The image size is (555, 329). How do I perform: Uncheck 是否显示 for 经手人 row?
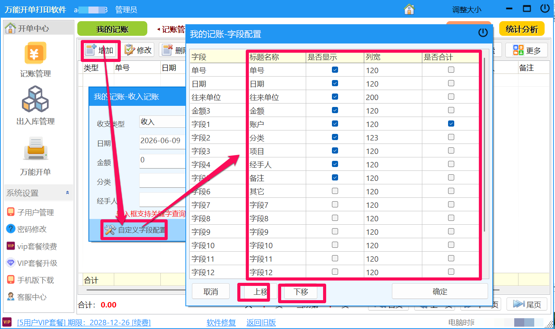tap(335, 164)
